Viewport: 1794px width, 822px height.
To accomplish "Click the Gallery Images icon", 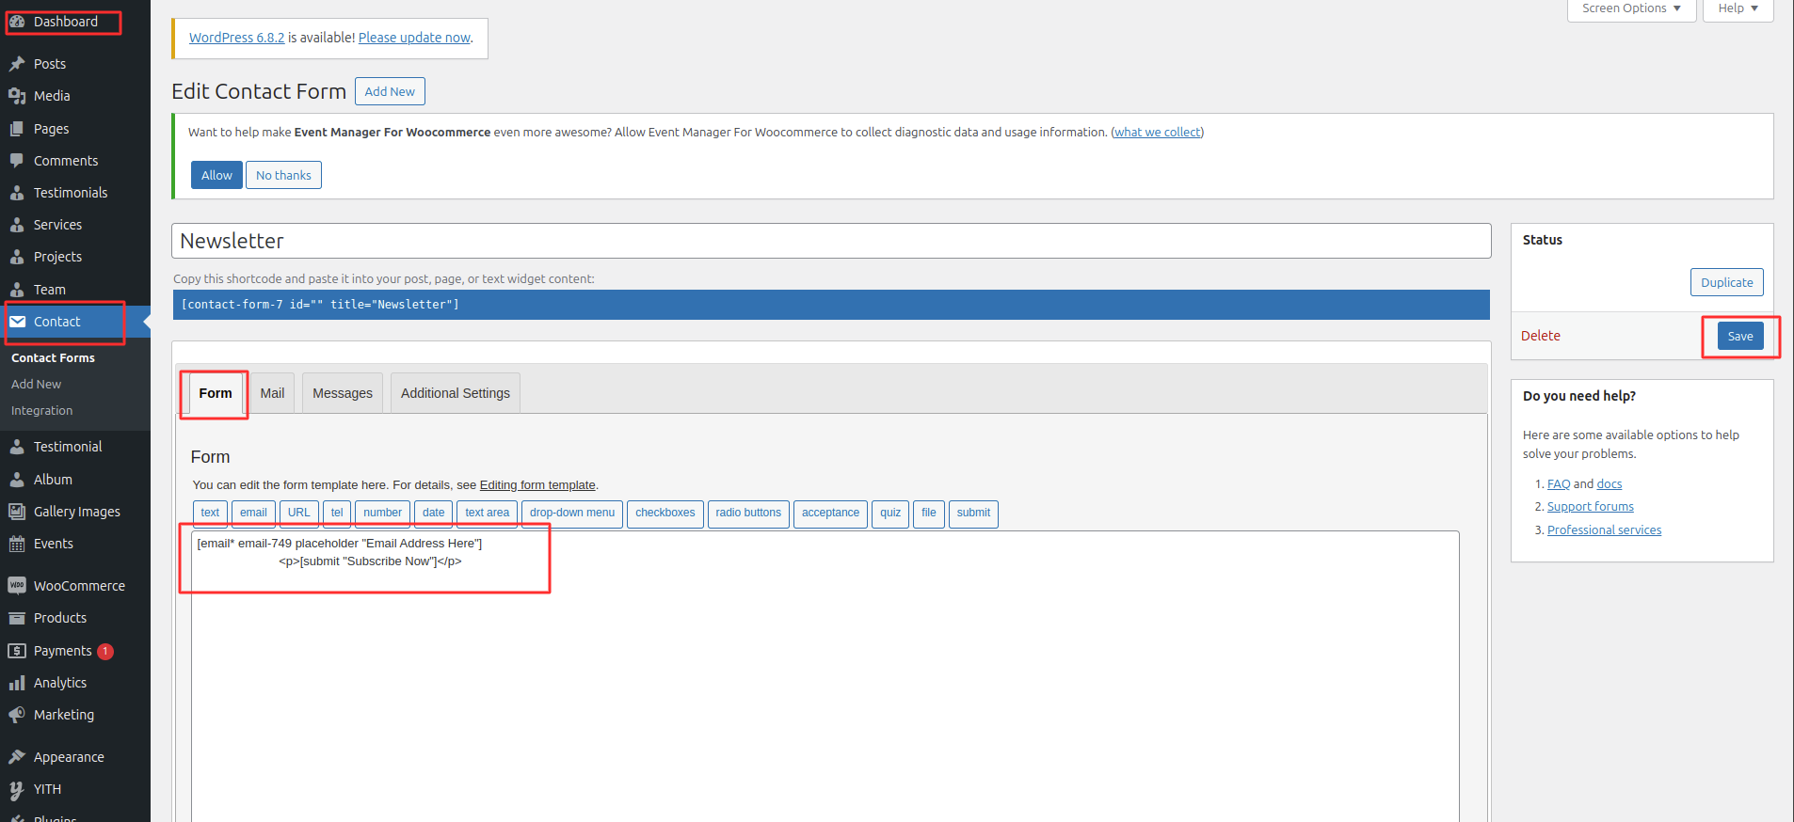I will click(17, 512).
